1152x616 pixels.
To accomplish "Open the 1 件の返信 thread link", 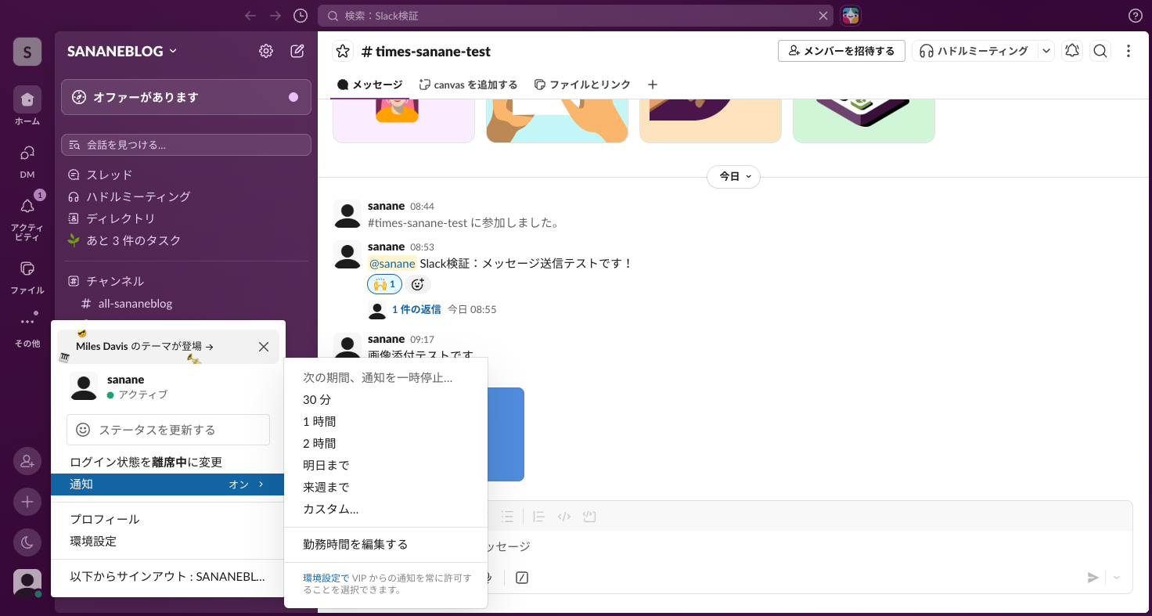I will tap(416, 309).
